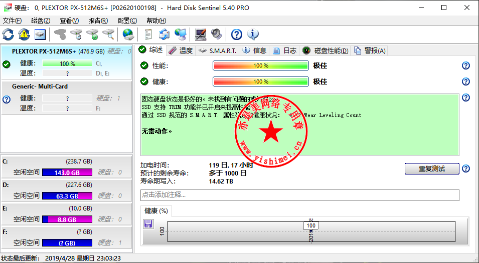This screenshot has height=263, width=479.
Task: Click the globe over disk toolbar icon
Action: tap(128, 34)
